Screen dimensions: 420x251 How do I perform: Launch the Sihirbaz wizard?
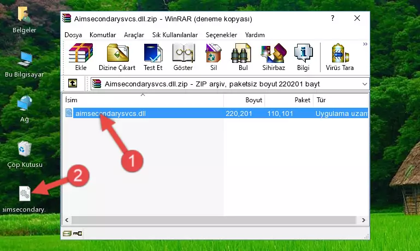pos(274,57)
